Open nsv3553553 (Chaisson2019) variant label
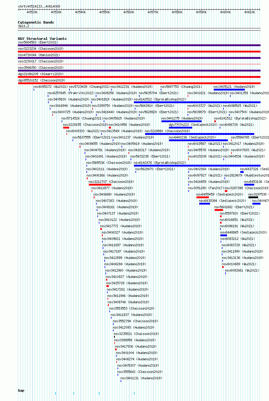The height and width of the screenshot is (401, 269). point(132,309)
